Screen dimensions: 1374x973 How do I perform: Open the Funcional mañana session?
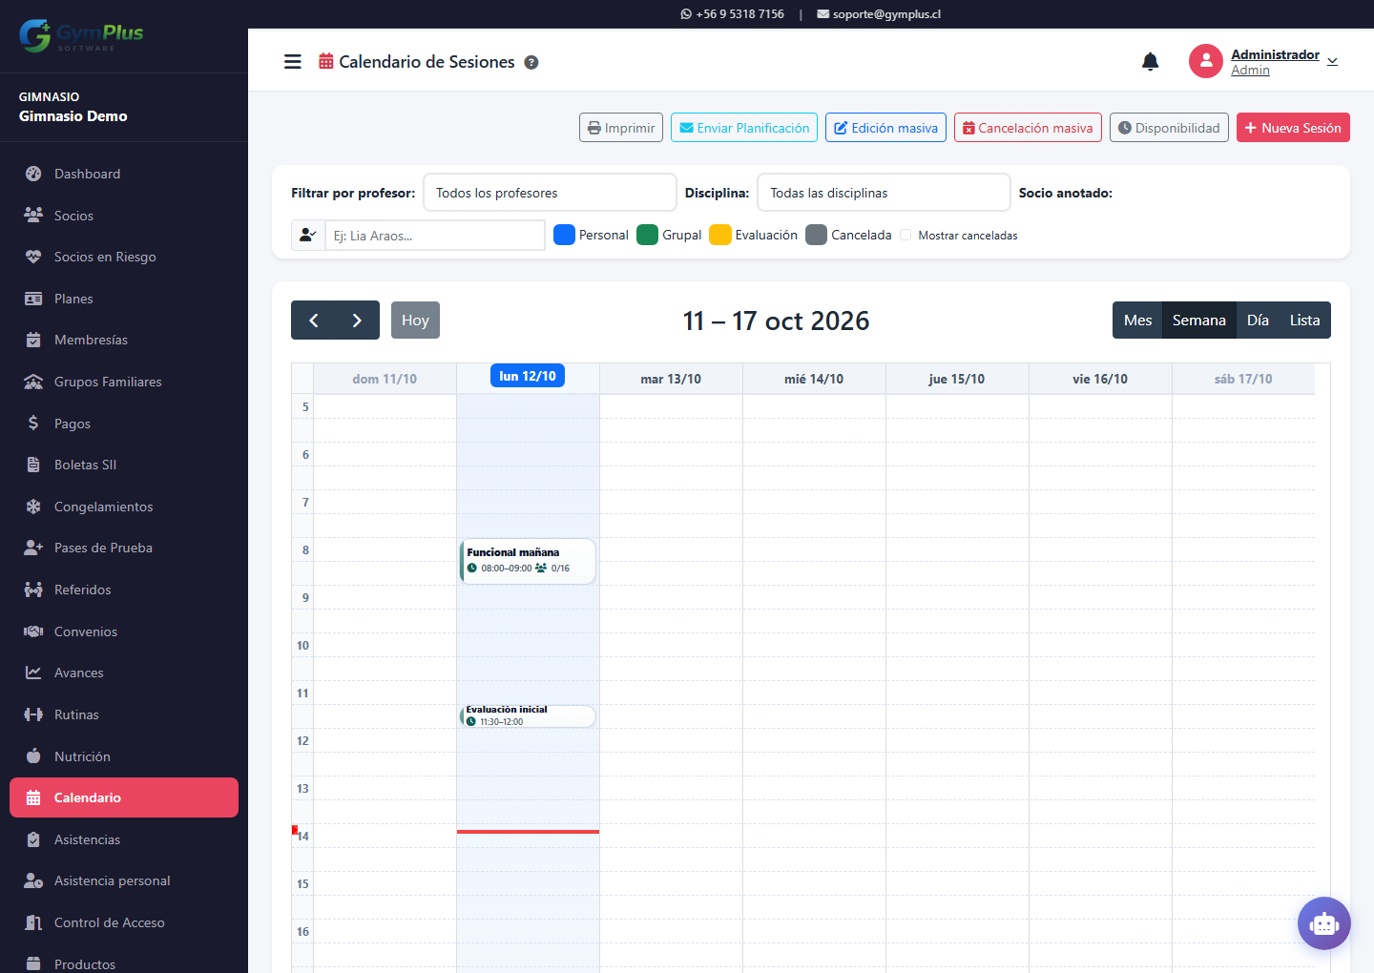(528, 561)
